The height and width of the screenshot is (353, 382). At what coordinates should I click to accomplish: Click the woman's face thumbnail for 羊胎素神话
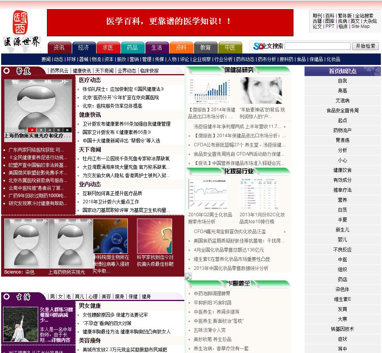click(x=261, y=91)
